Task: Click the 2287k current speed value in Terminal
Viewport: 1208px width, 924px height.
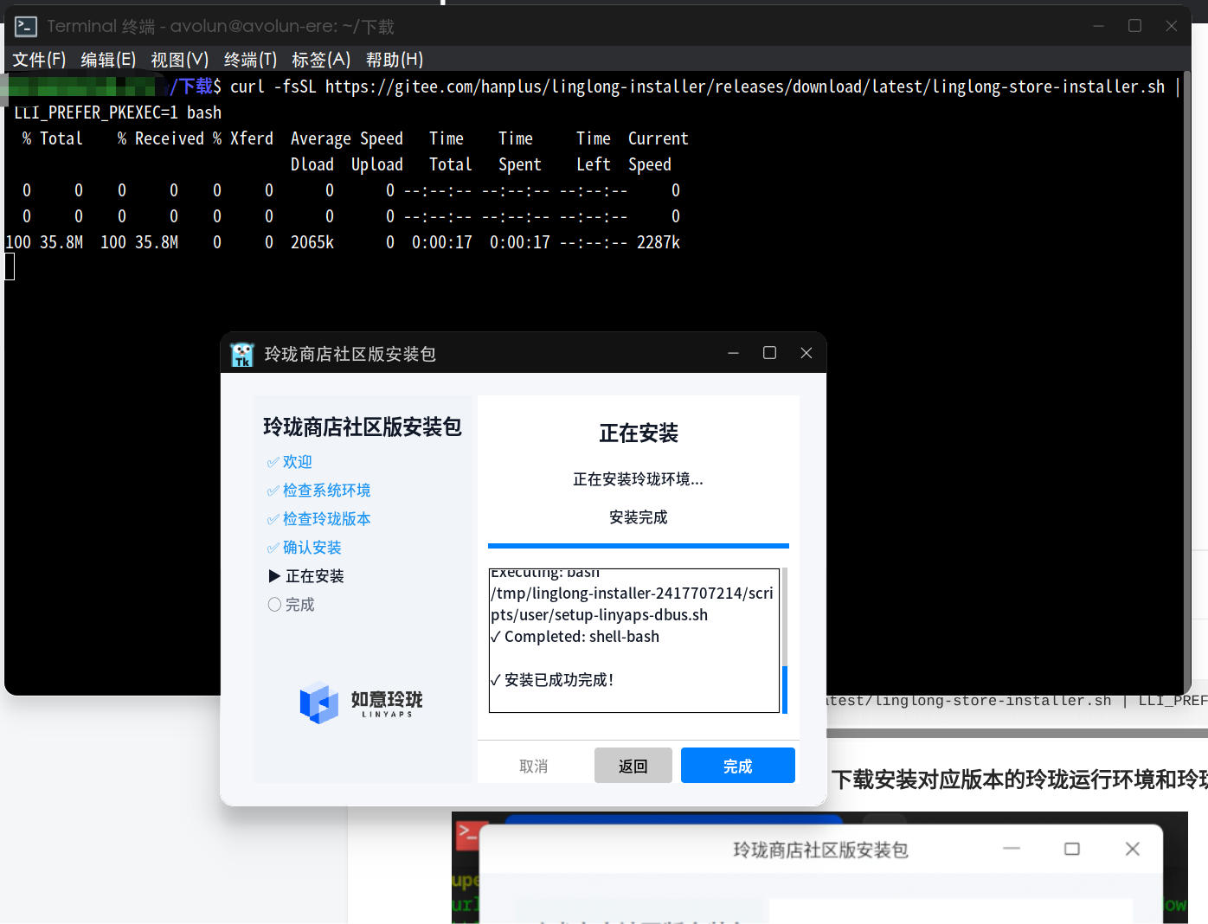Action: click(x=659, y=242)
